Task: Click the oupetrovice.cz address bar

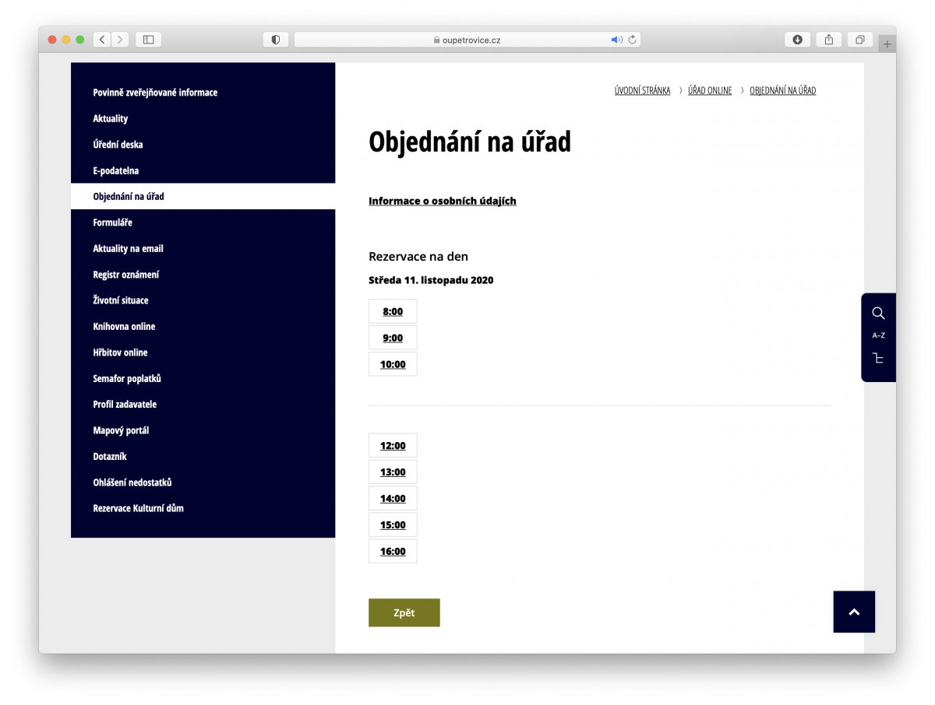Action: [x=467, y=40]
